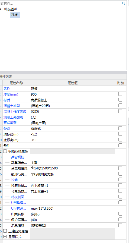Open the 商品混凝土 material value cell
129x243 pixels.
(72, 100)
